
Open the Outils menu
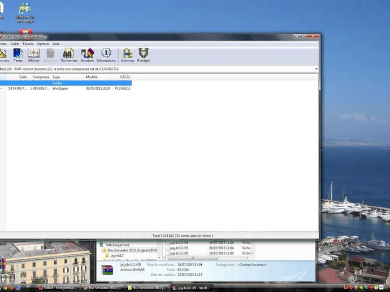(x=15, y=44)
